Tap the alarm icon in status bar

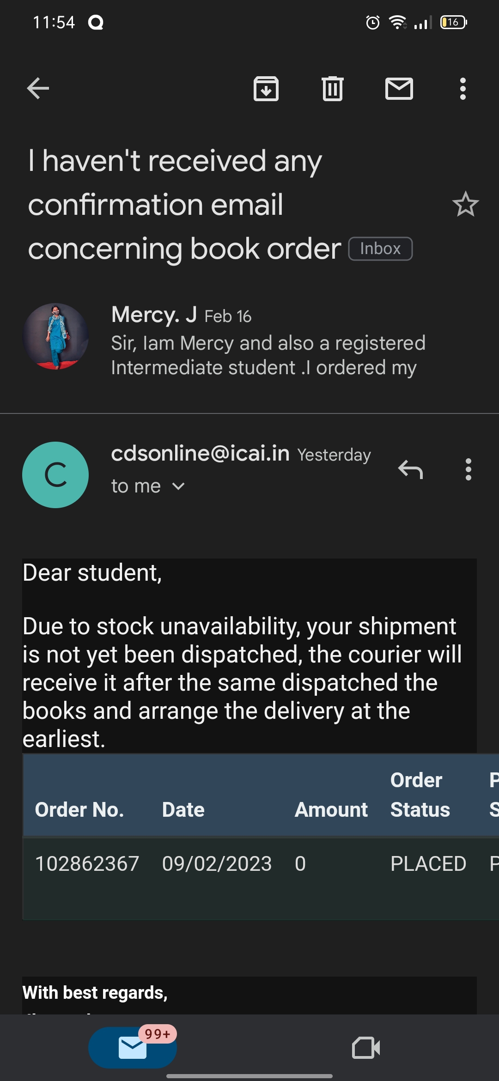[373, 22]
